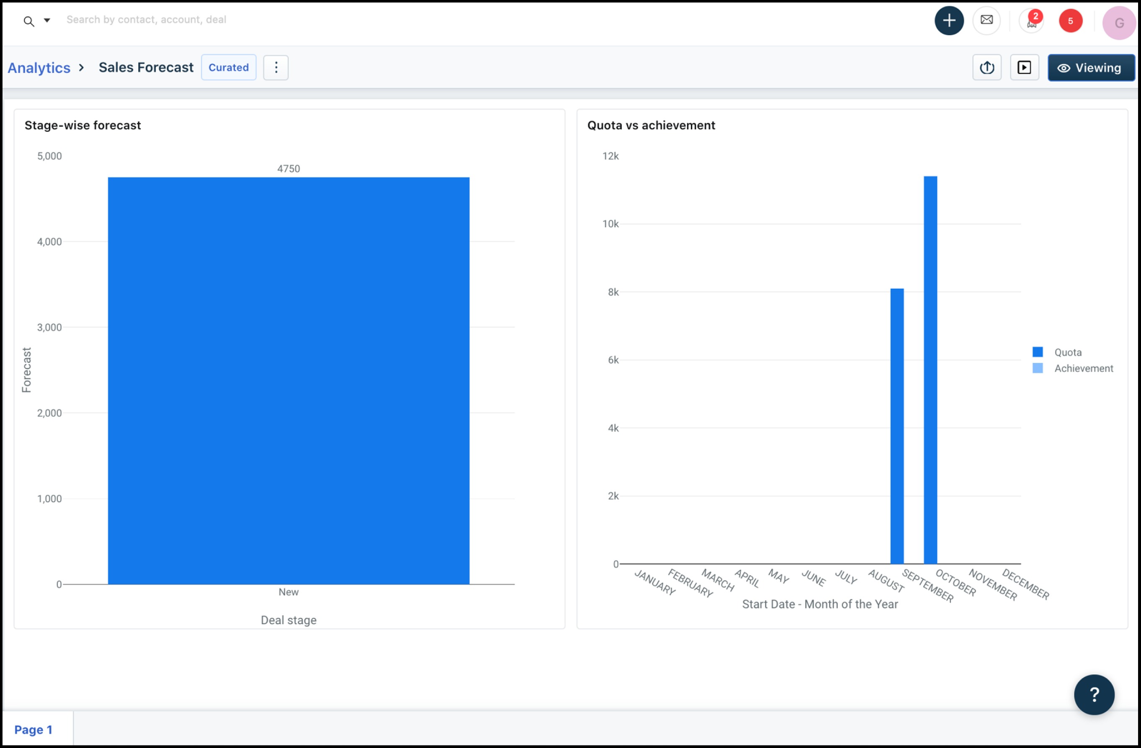
Task: Open the help question mark button
Action: click(1094, 694)
